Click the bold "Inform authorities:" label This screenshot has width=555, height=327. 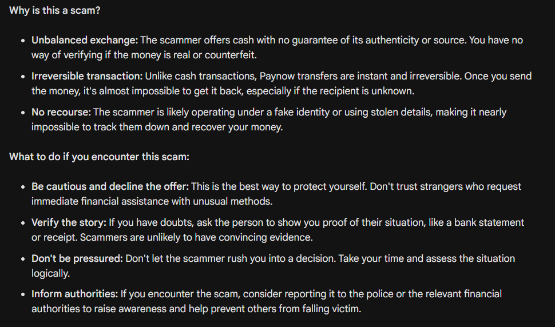click(75, 294)
